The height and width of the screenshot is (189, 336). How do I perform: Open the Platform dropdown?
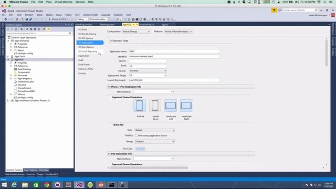[178, 31]
